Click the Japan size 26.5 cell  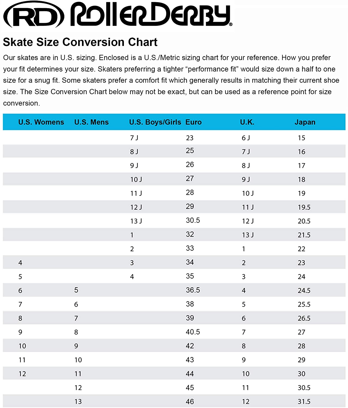click(x=304, y=318)
